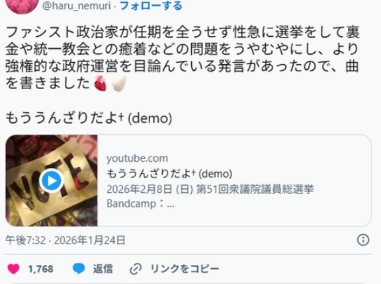Click リンクをコピー to copy link

(x=185, y=269)
